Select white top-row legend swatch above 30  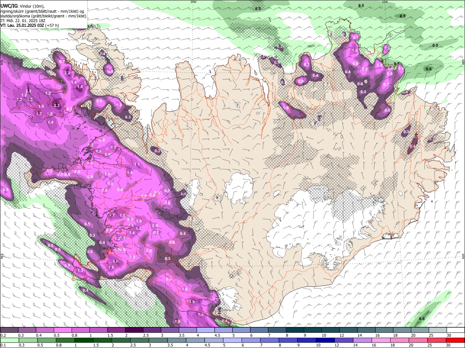(x=456, y=330)
